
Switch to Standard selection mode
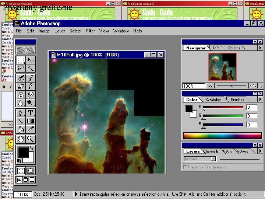(x=21, y=171)
